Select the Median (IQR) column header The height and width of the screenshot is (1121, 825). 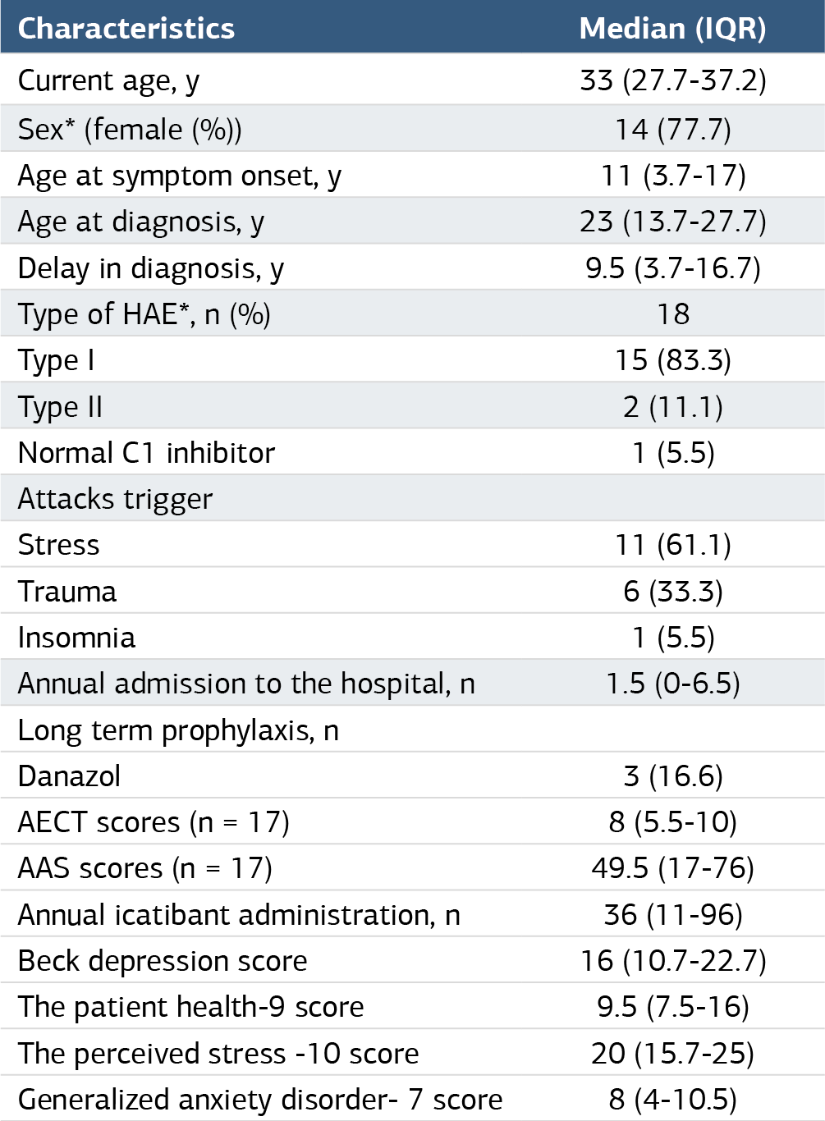pos(672,29)
